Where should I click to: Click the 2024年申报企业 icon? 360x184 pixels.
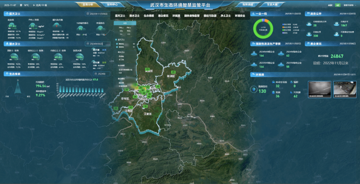(253, 54)
